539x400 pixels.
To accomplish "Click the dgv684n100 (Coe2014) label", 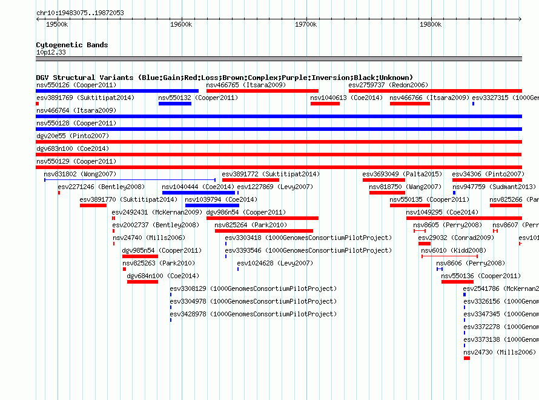I will (163, 276).
